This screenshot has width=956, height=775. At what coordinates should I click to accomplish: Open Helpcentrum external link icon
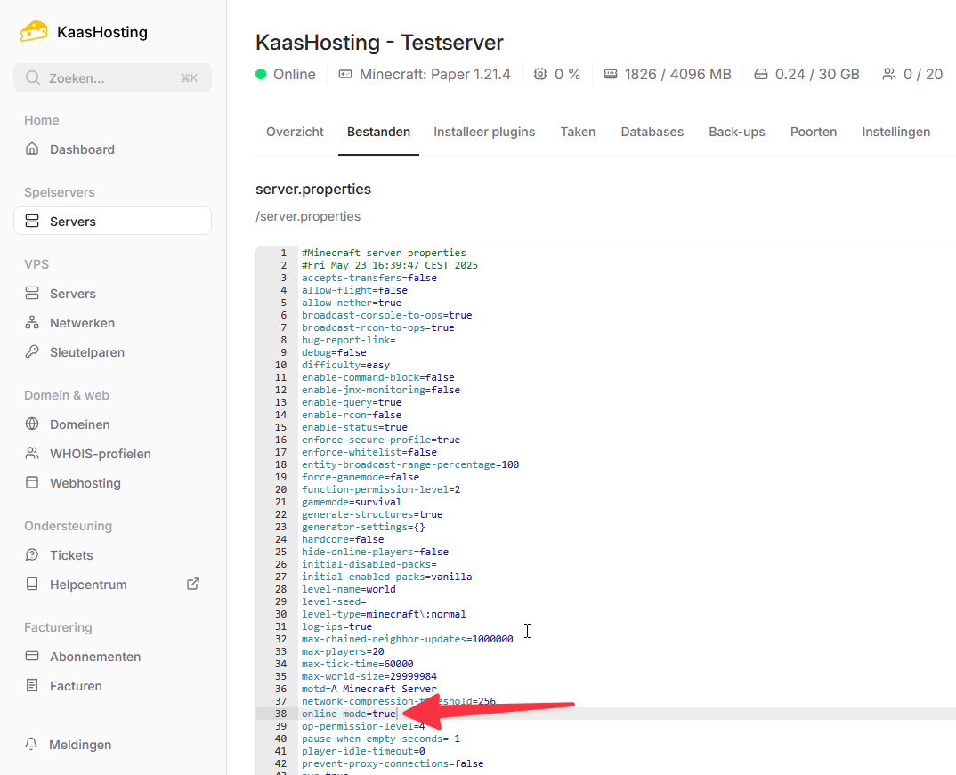pyautogui.click(x=192, y=585)
